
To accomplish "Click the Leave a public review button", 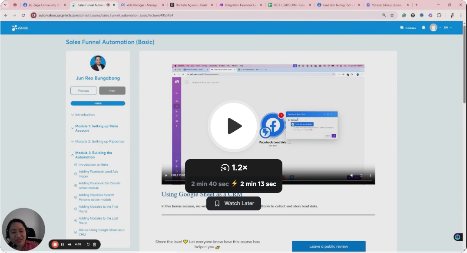I will (328, 246).
